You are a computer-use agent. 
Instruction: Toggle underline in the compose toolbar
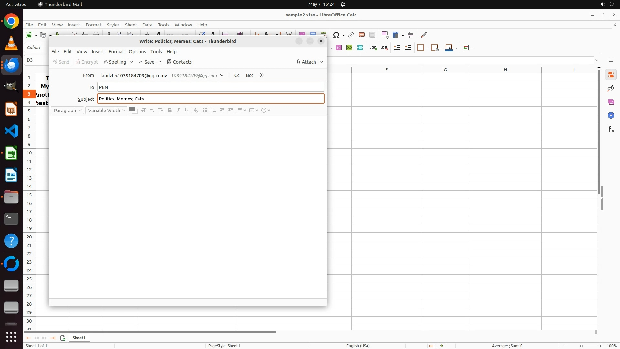pyautogui.click(x=186, y=111)
